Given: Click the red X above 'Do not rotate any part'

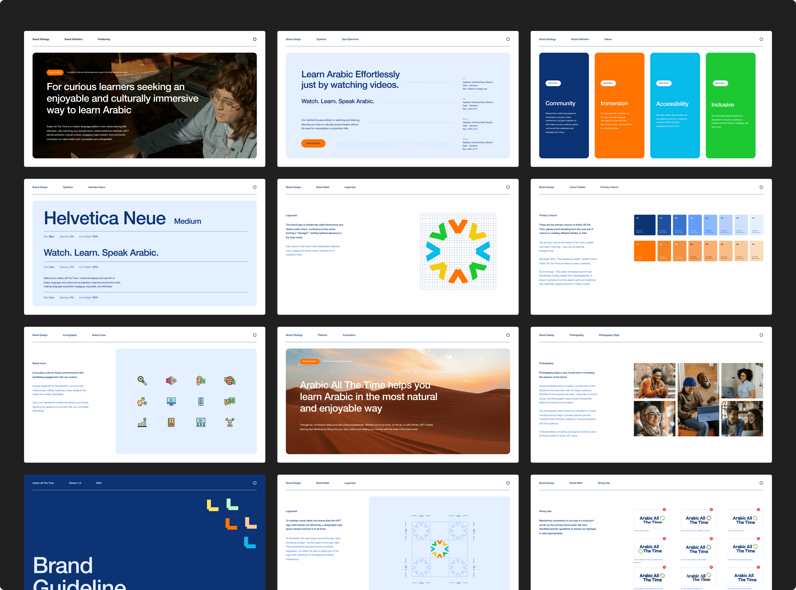Looking at the screenshot, I should pos(758,539).
